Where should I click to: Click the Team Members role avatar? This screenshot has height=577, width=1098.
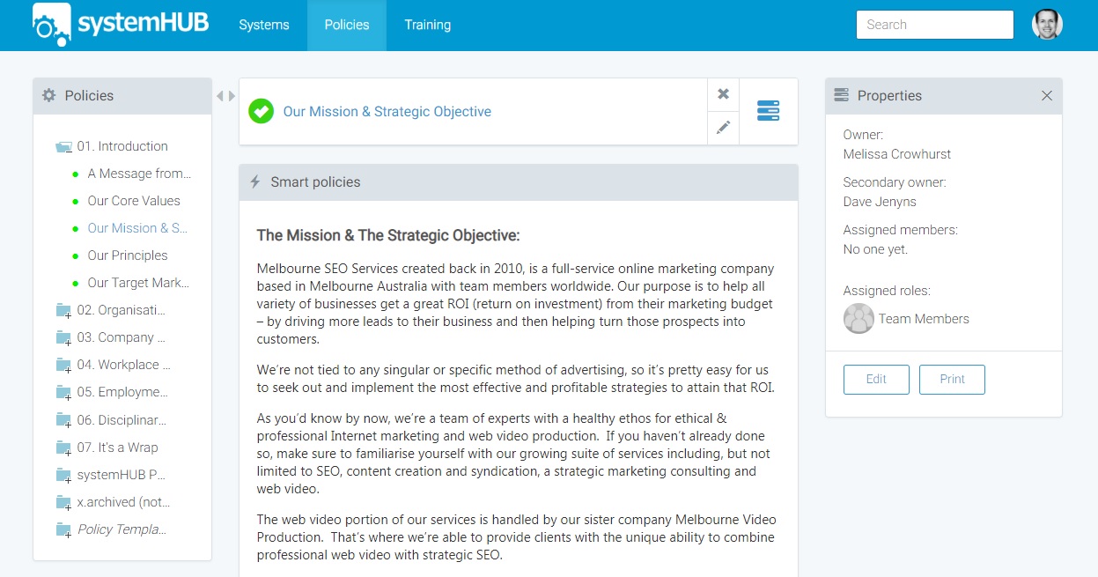tap(859, 319)
